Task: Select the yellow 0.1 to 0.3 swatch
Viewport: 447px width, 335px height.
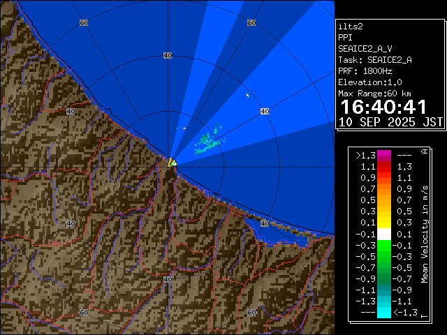Action: click(384, 223)
